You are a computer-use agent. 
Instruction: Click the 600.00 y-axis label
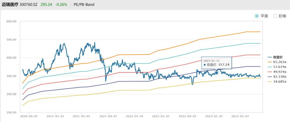click(11, 21)
